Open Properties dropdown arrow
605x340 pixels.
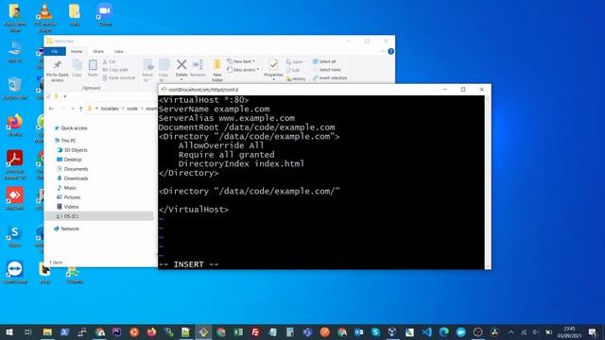point(273,79)
